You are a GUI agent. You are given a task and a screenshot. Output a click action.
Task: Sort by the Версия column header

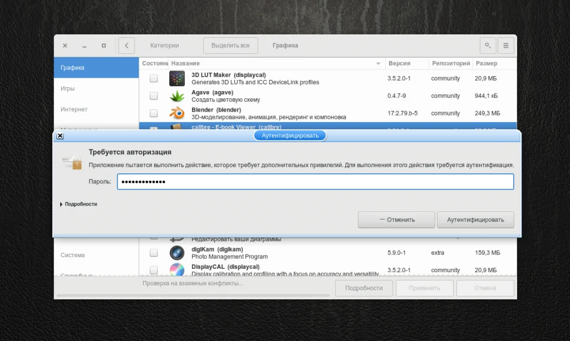[x=407, y=63]
